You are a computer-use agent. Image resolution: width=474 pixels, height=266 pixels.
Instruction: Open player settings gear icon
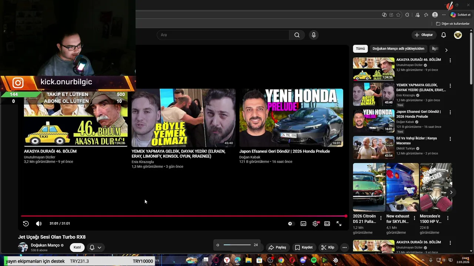(x=315, y=224)
